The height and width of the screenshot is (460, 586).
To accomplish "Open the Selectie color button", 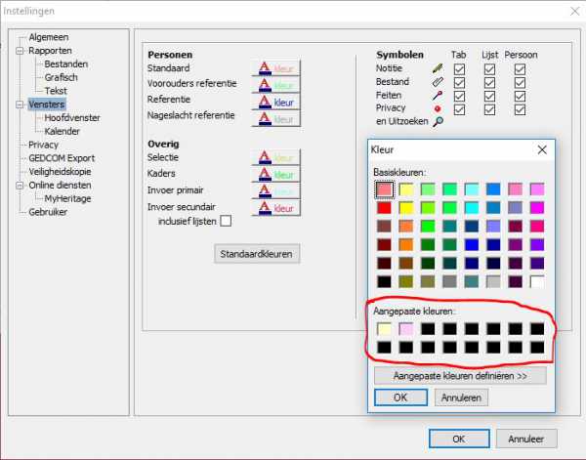I will pyautogui.click(x=274, y=157).
